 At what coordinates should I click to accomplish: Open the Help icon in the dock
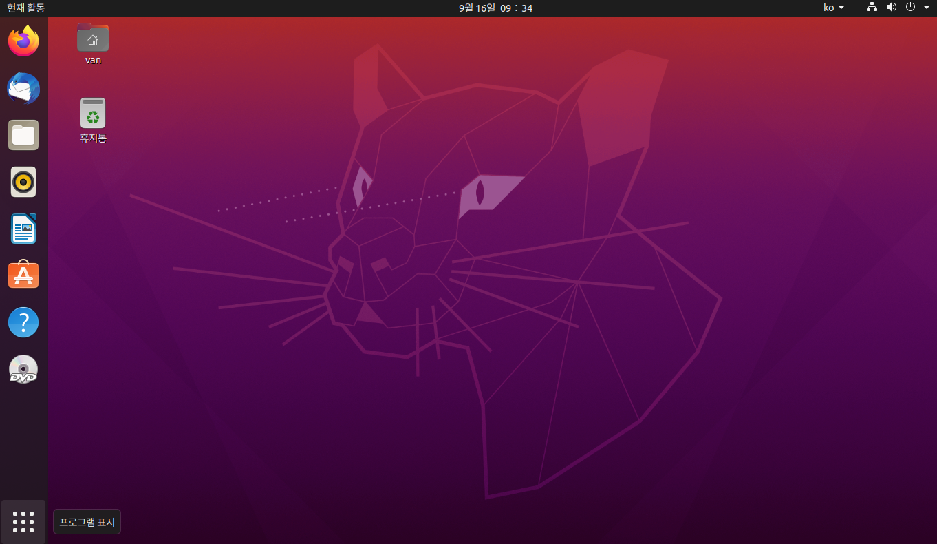[23, 322]
